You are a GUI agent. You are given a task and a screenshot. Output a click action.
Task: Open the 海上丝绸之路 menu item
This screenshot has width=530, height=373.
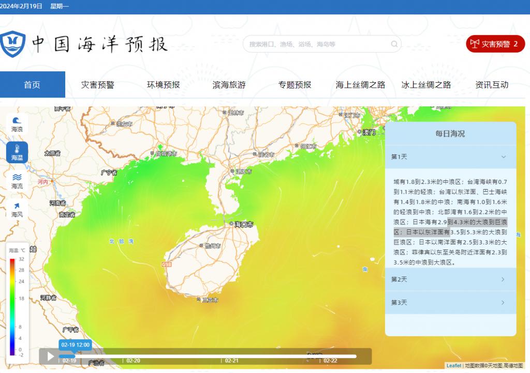(x=360, y=85)
